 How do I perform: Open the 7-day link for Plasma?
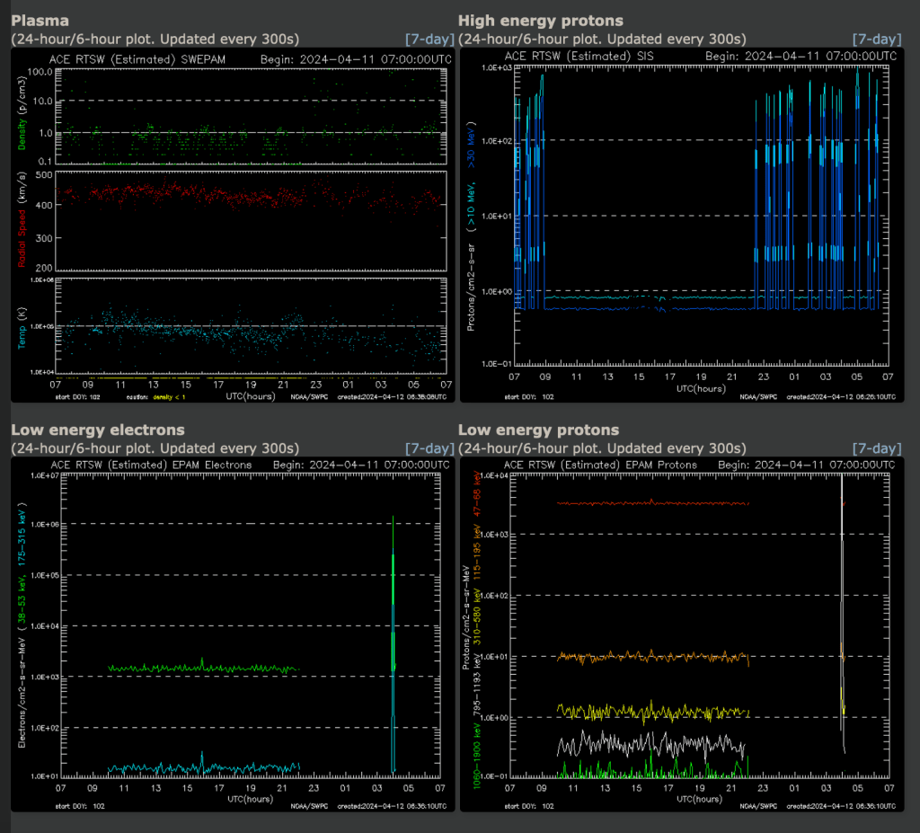click(429, 40)
